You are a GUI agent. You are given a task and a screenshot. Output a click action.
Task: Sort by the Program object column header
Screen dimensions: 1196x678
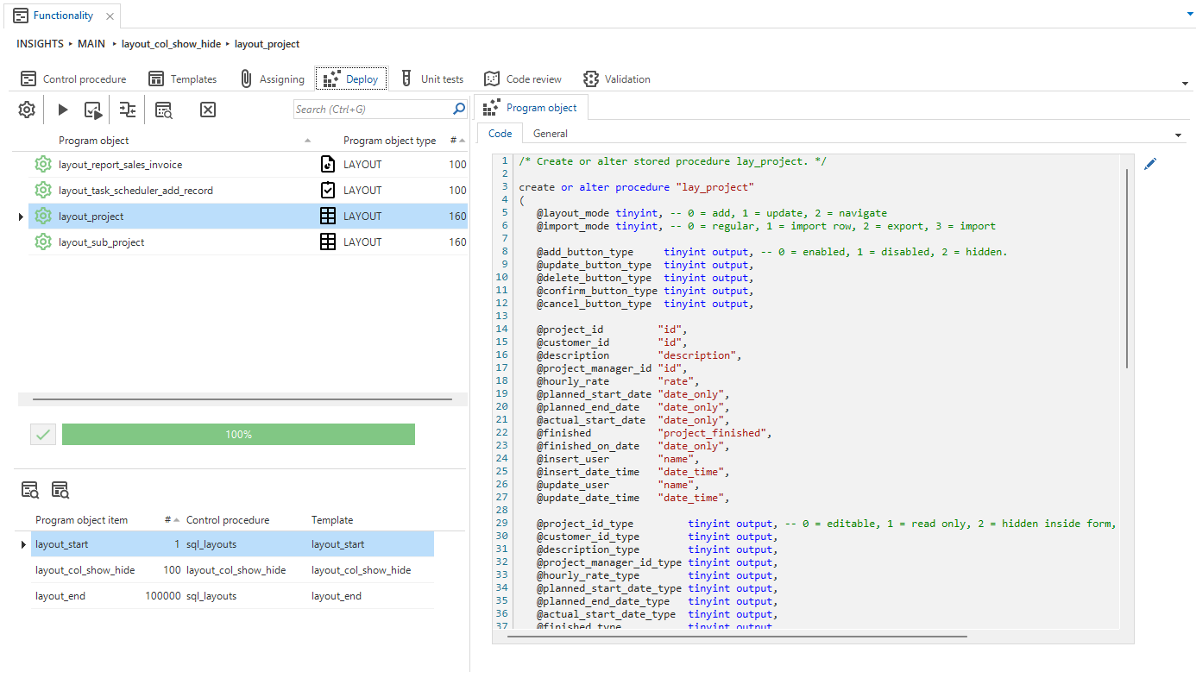click(x=94, y=141)
